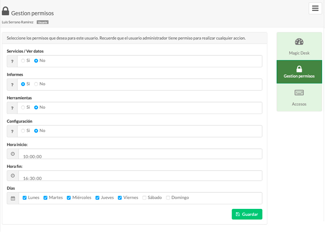The height and width of the screenshot is (247, 325).
Task: Select Si for Servicios / Ver datos
Action: (23, 61)
